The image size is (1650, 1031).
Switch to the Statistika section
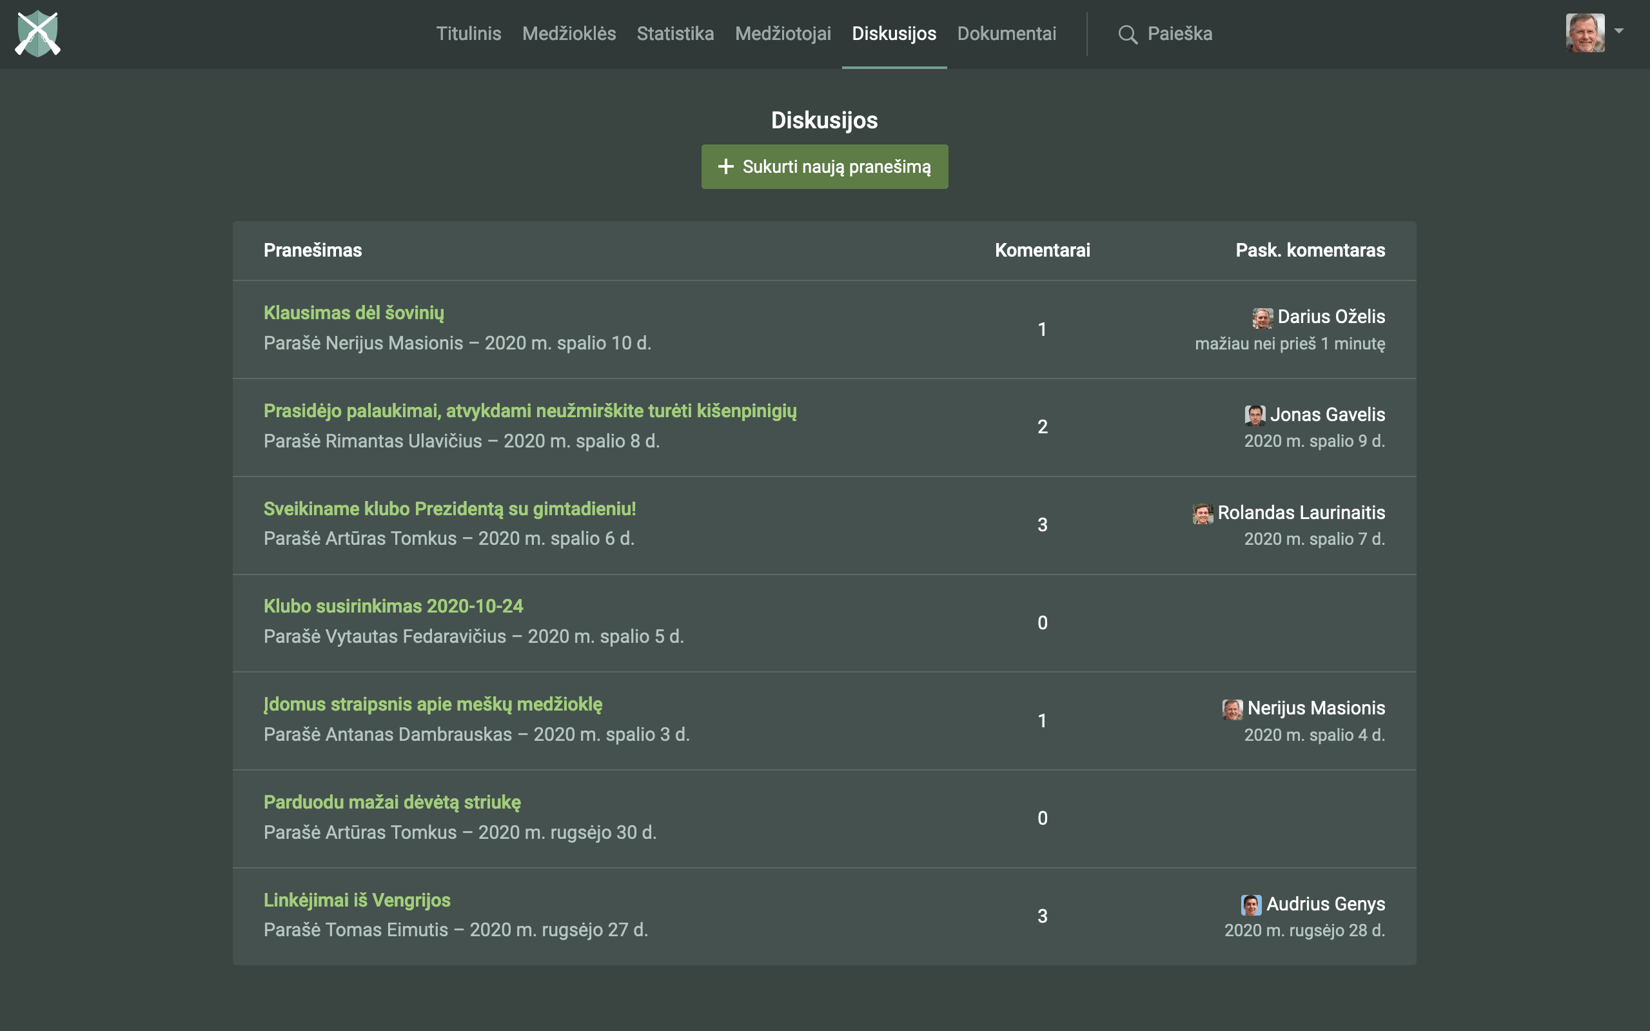pos(675,34)
